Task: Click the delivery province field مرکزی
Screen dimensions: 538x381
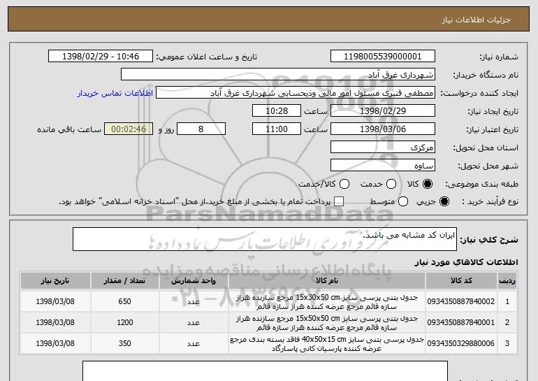Action: click(x=383, y=148)
